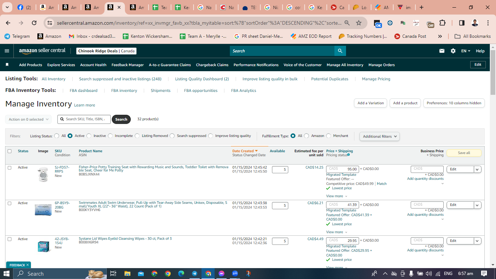This screenshot has height=279, width=496.
Task: Click the magnifier search button in header
Action: [x=340, y=51]
